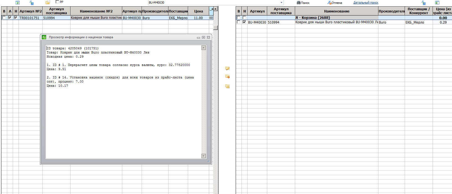Sort left table by Наименование №2 header
The image size is (452, 194).
96,11
